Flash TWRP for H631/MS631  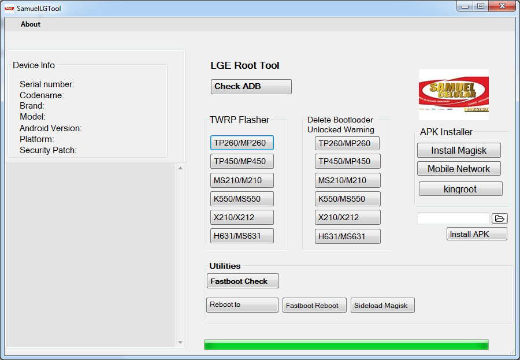(x=242, y=236)
